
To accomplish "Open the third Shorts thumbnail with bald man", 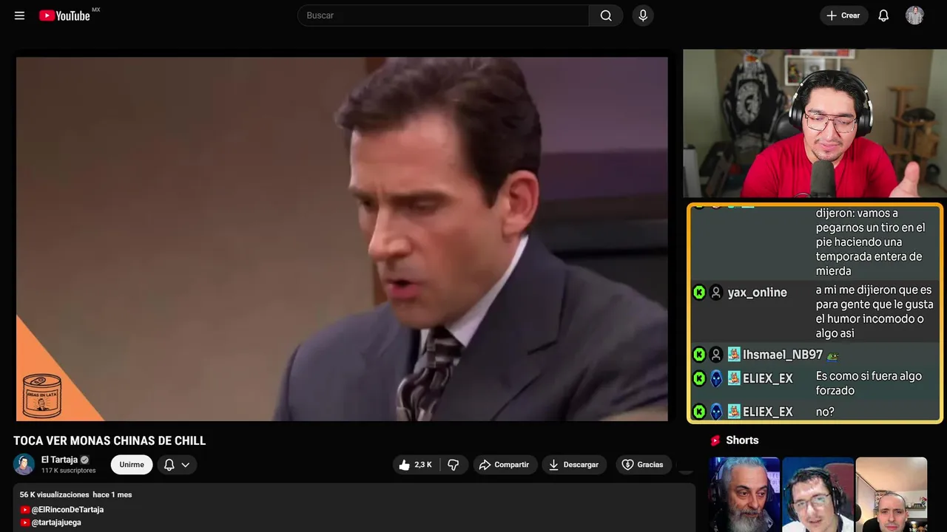I will tap(891, 494).
